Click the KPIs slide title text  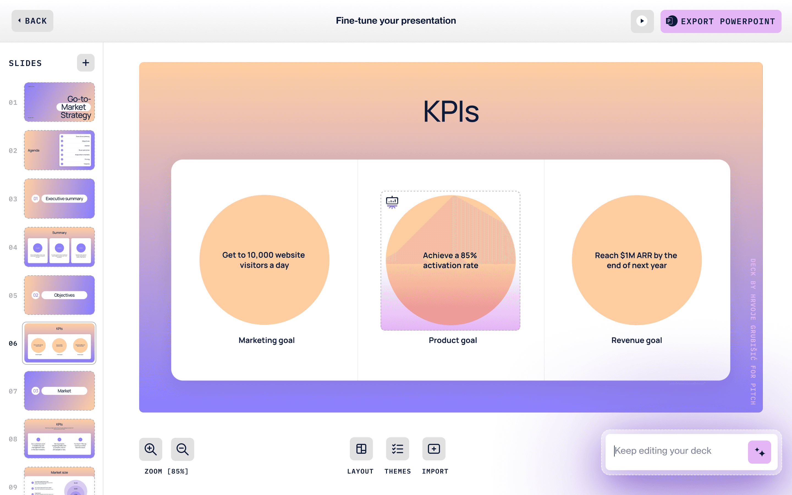451,112
